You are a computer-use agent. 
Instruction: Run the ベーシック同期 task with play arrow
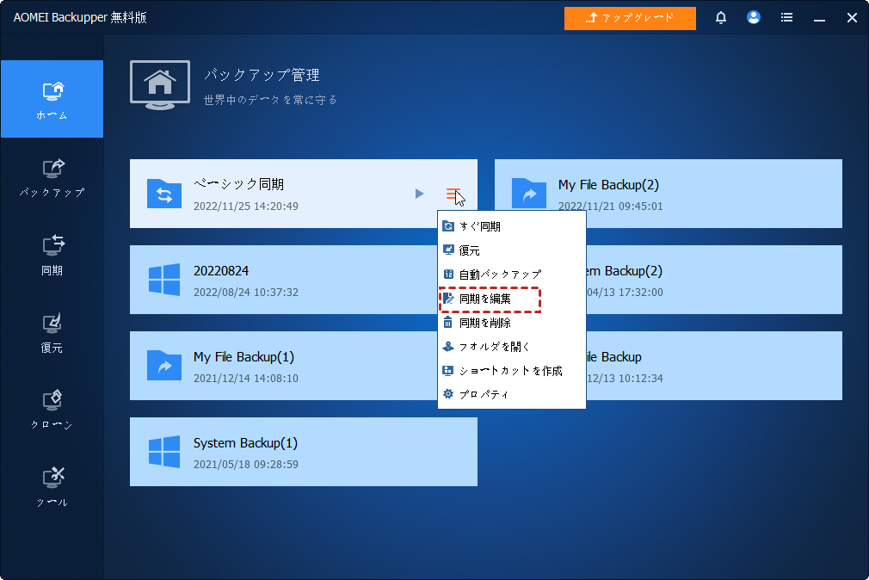point(420,194)
